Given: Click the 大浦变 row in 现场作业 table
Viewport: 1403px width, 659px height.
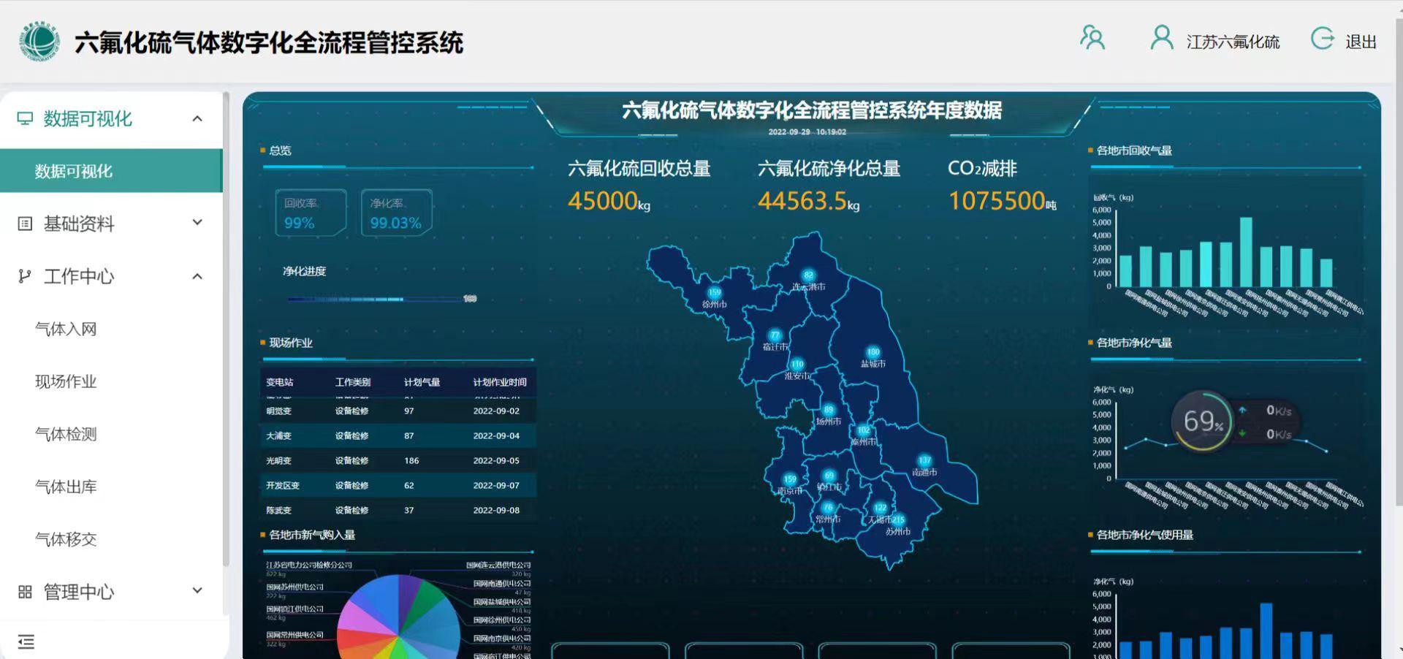Looking at the screenshot, I should pos(398,436).
